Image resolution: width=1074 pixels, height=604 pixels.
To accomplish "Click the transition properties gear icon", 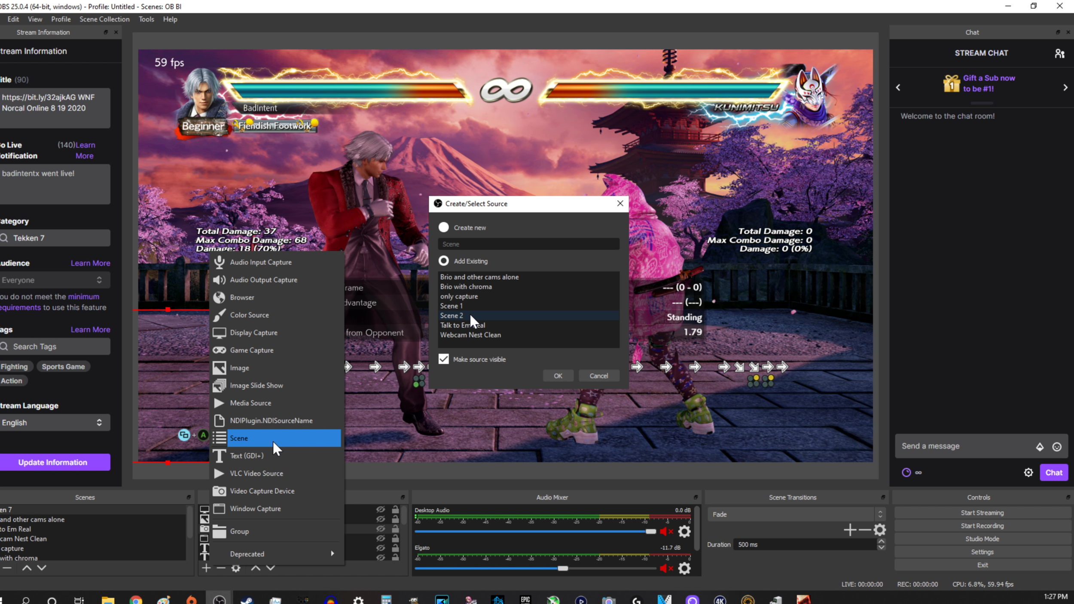I will [x=879, y=530].
